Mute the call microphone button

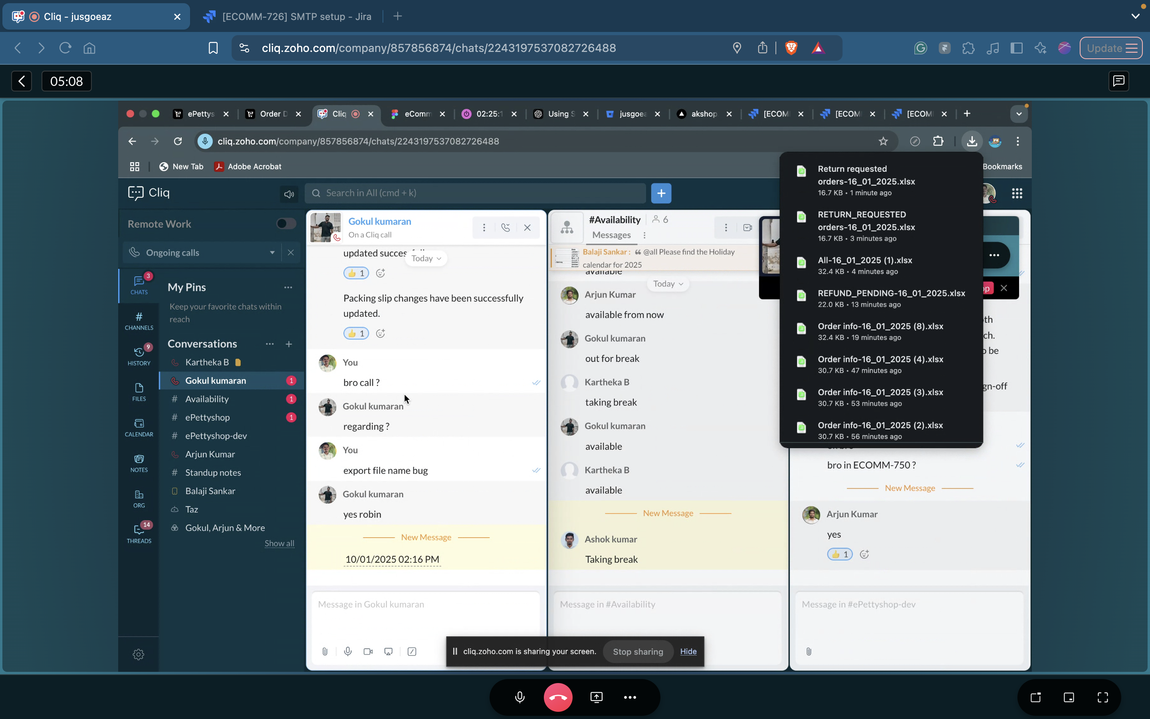point(520,697)
